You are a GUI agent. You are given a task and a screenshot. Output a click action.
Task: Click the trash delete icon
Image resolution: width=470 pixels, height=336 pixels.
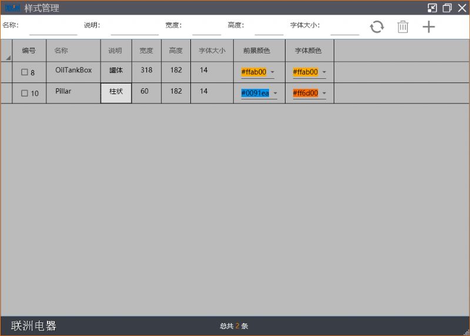pos(402,26)
